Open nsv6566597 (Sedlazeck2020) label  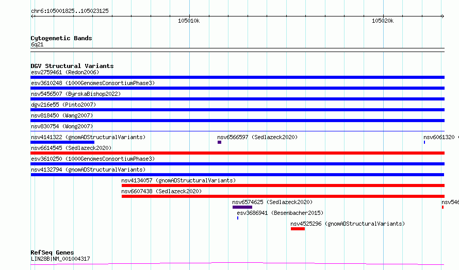click(x=257, y=137)
